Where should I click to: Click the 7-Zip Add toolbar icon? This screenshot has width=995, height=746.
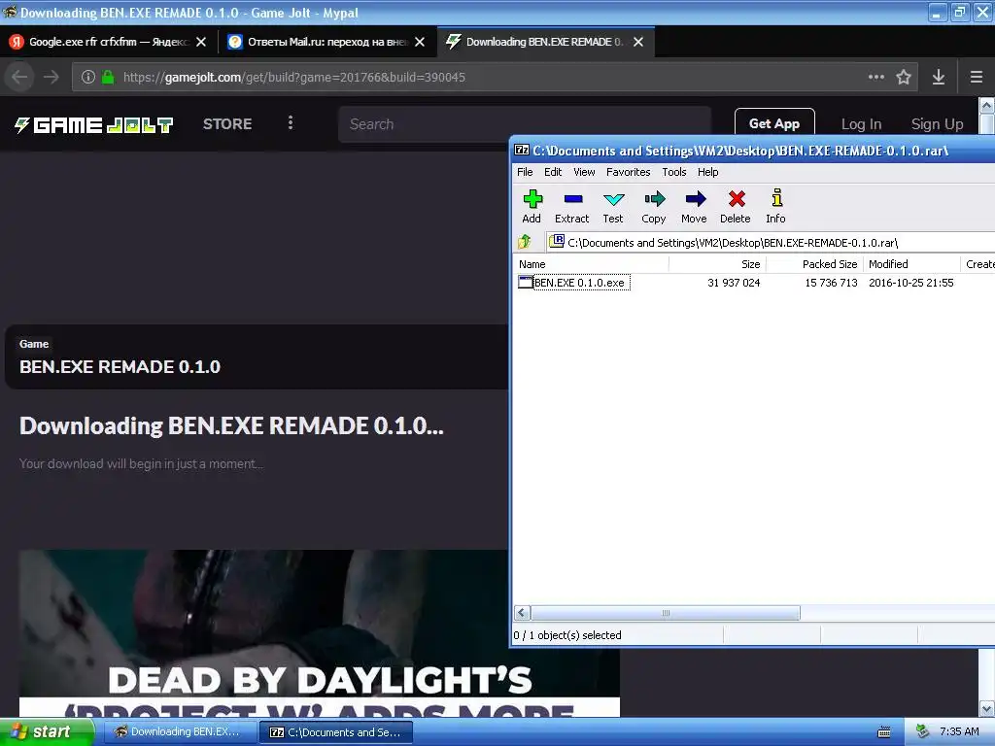point(532,199)
